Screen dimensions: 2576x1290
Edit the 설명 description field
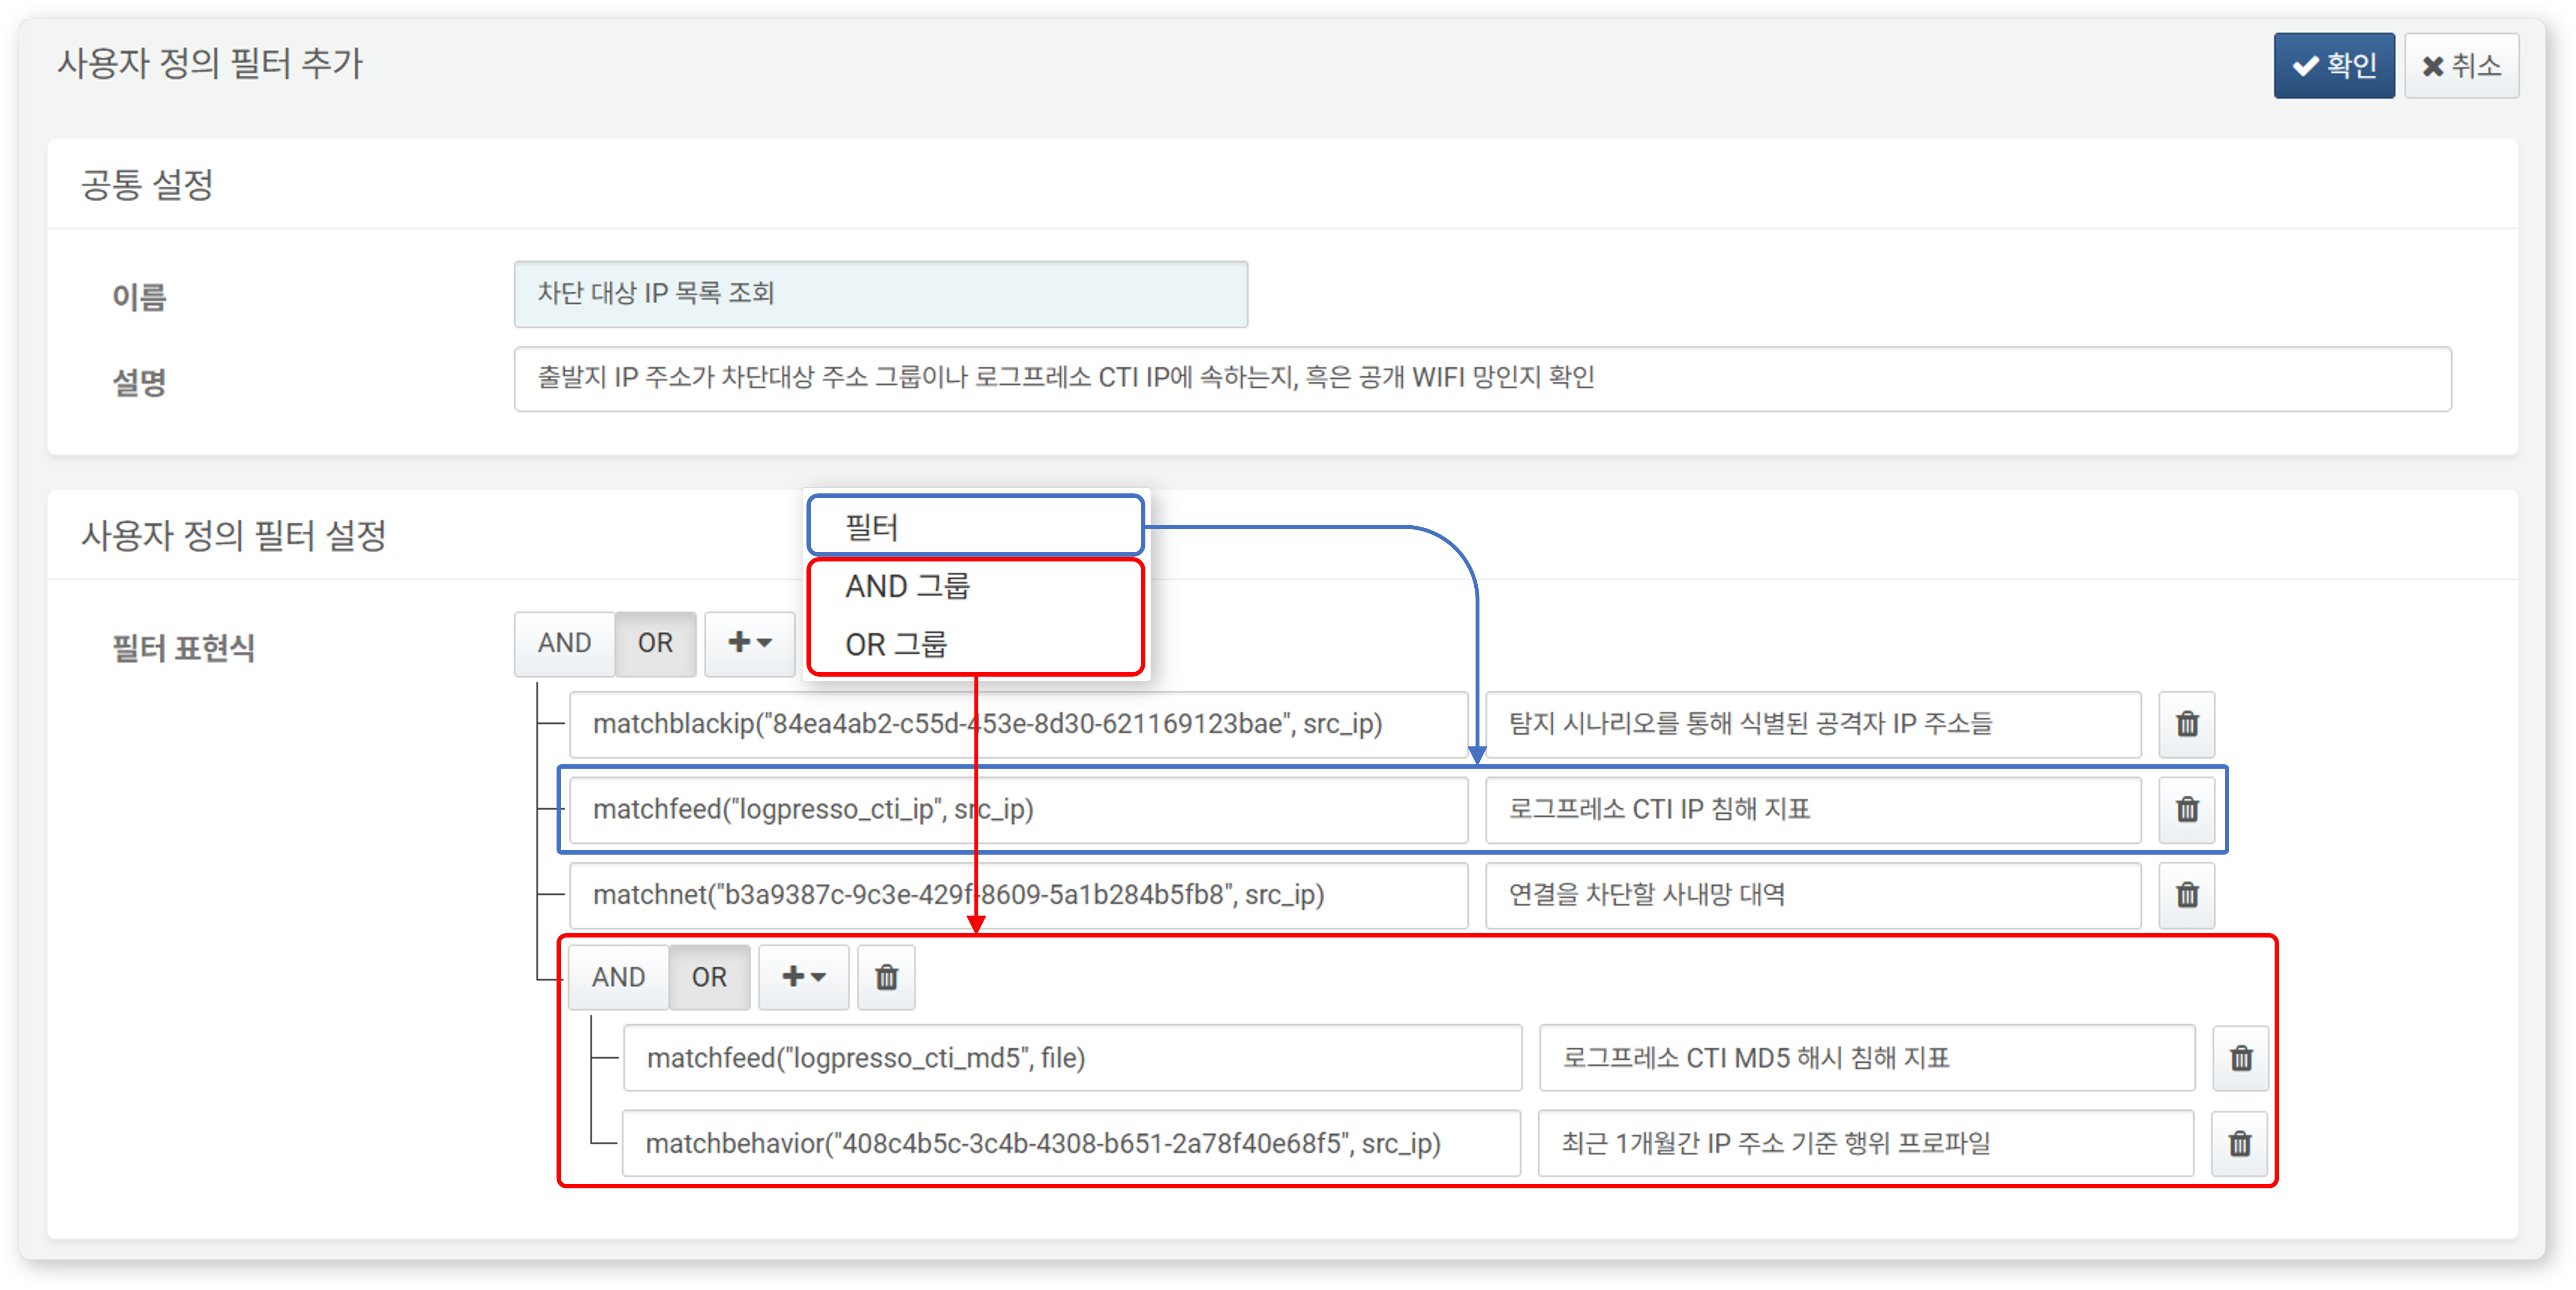pos(1483,379)
